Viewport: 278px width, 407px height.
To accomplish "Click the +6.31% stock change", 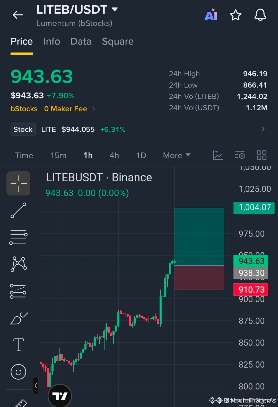I will pyautogui.click(x=113, y=129).
